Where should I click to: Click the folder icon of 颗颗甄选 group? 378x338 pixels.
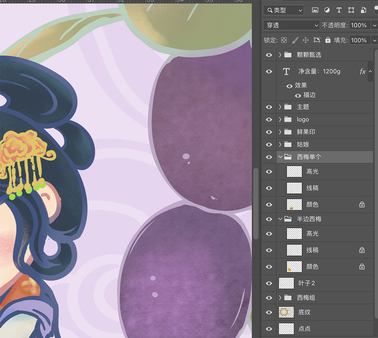tap(288, 55)
